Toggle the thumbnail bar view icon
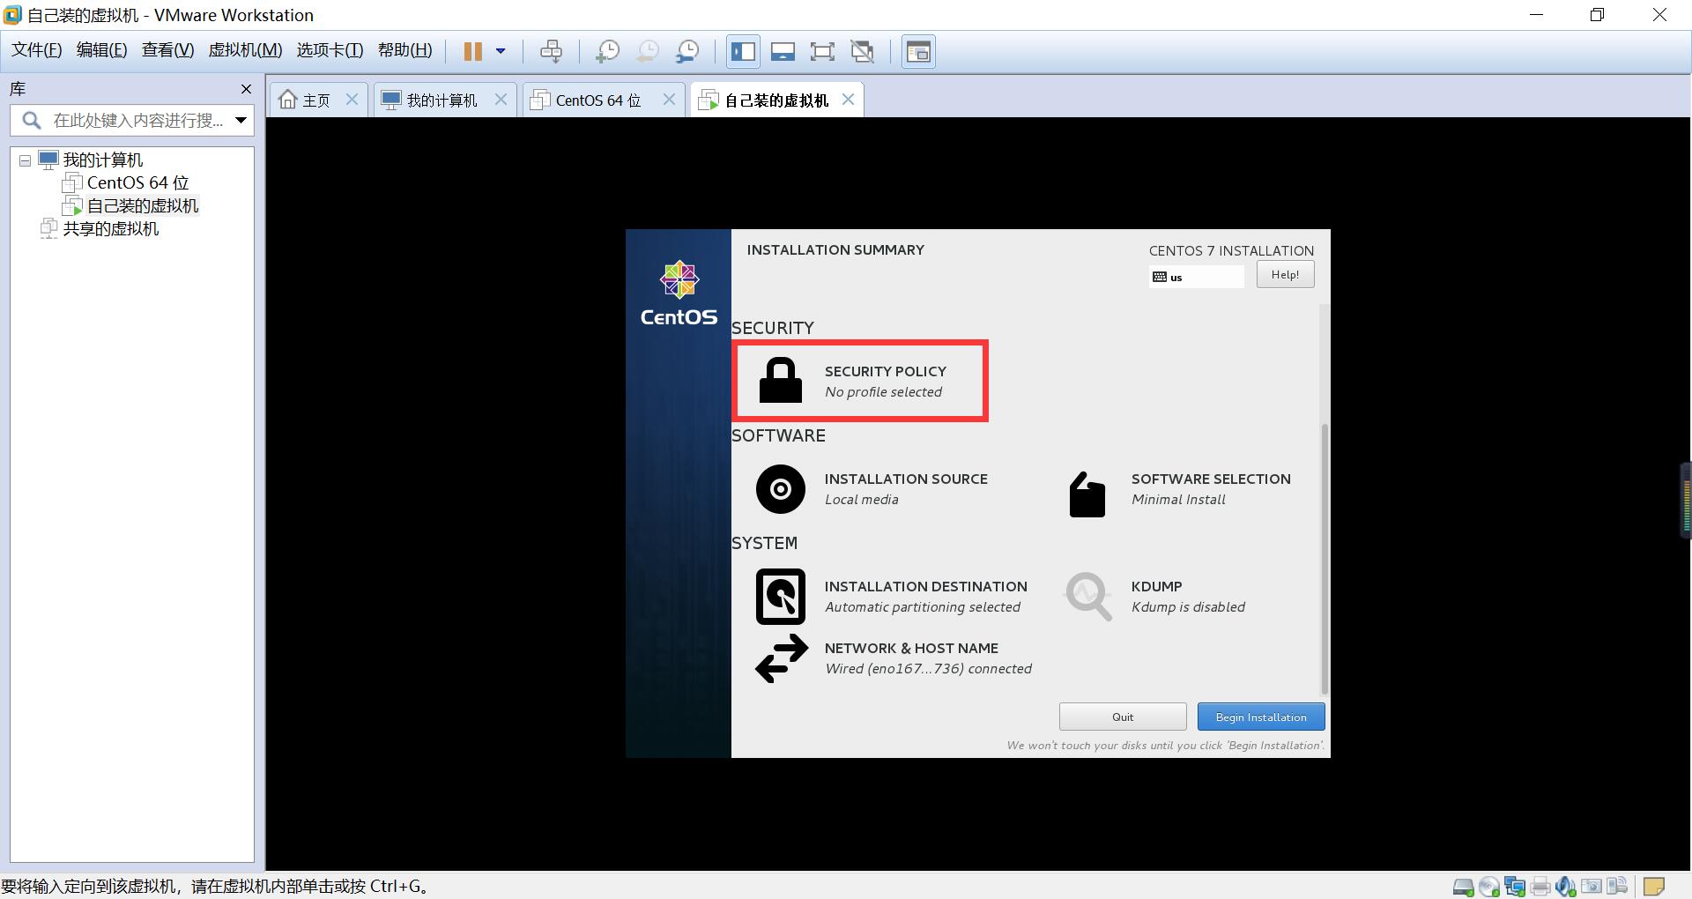This screenshot has height=899, width=1692. pos(783,51)
